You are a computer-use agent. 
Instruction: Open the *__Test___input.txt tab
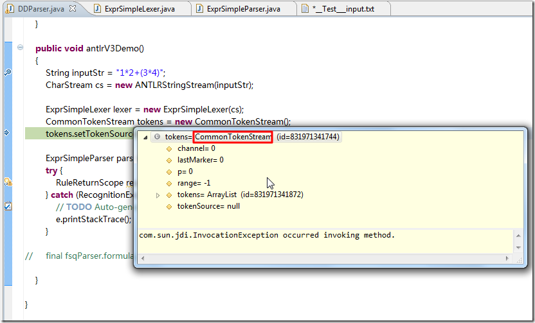tap(343, 9)
